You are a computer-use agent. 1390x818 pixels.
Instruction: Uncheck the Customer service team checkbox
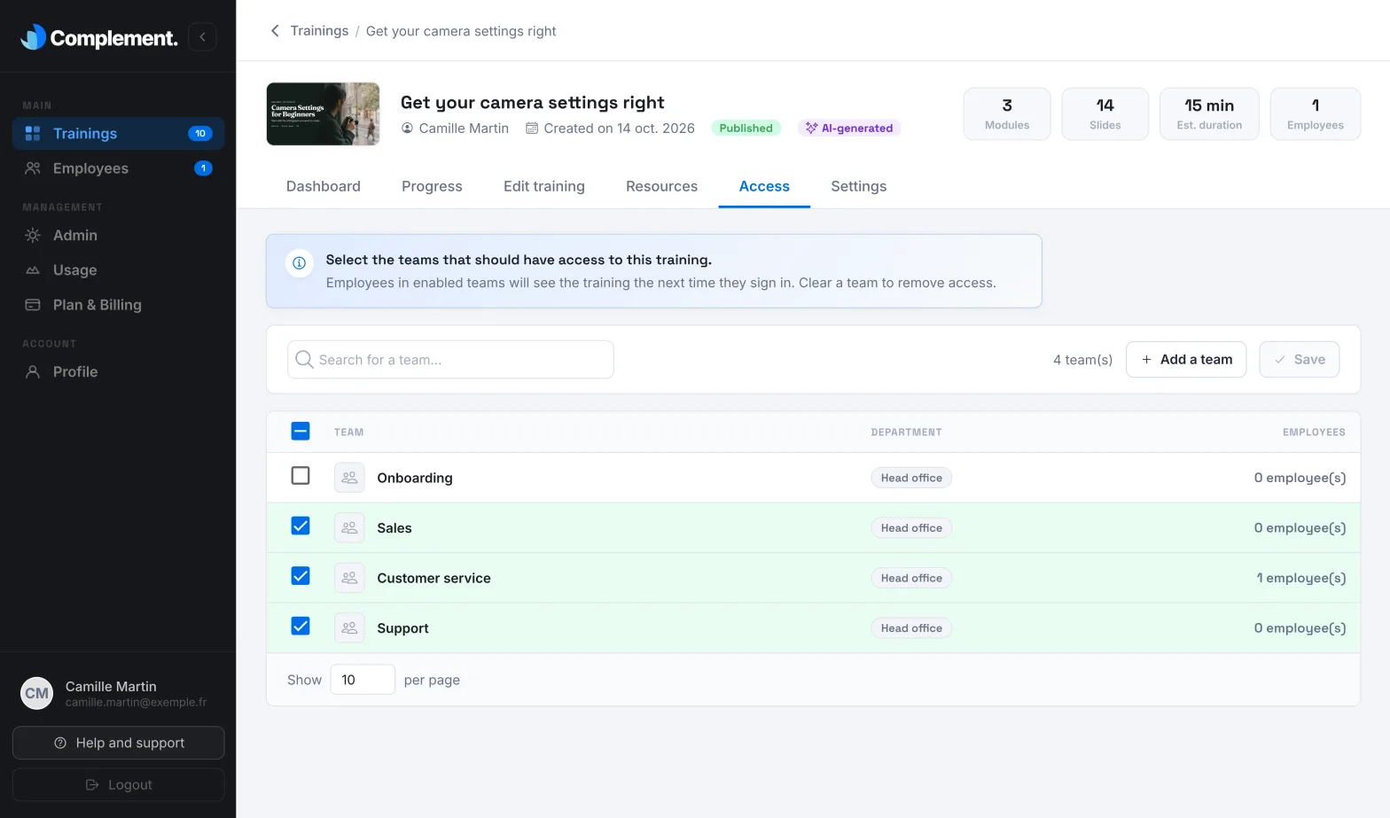click(301, 576)
